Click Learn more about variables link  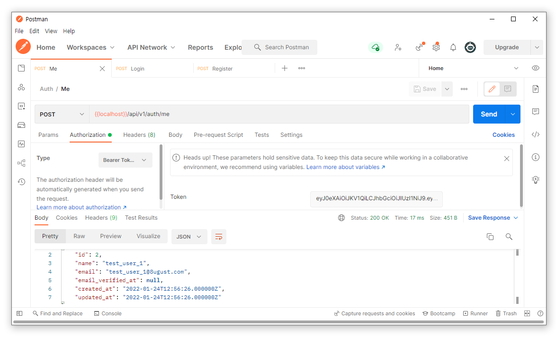coord(346,167)
